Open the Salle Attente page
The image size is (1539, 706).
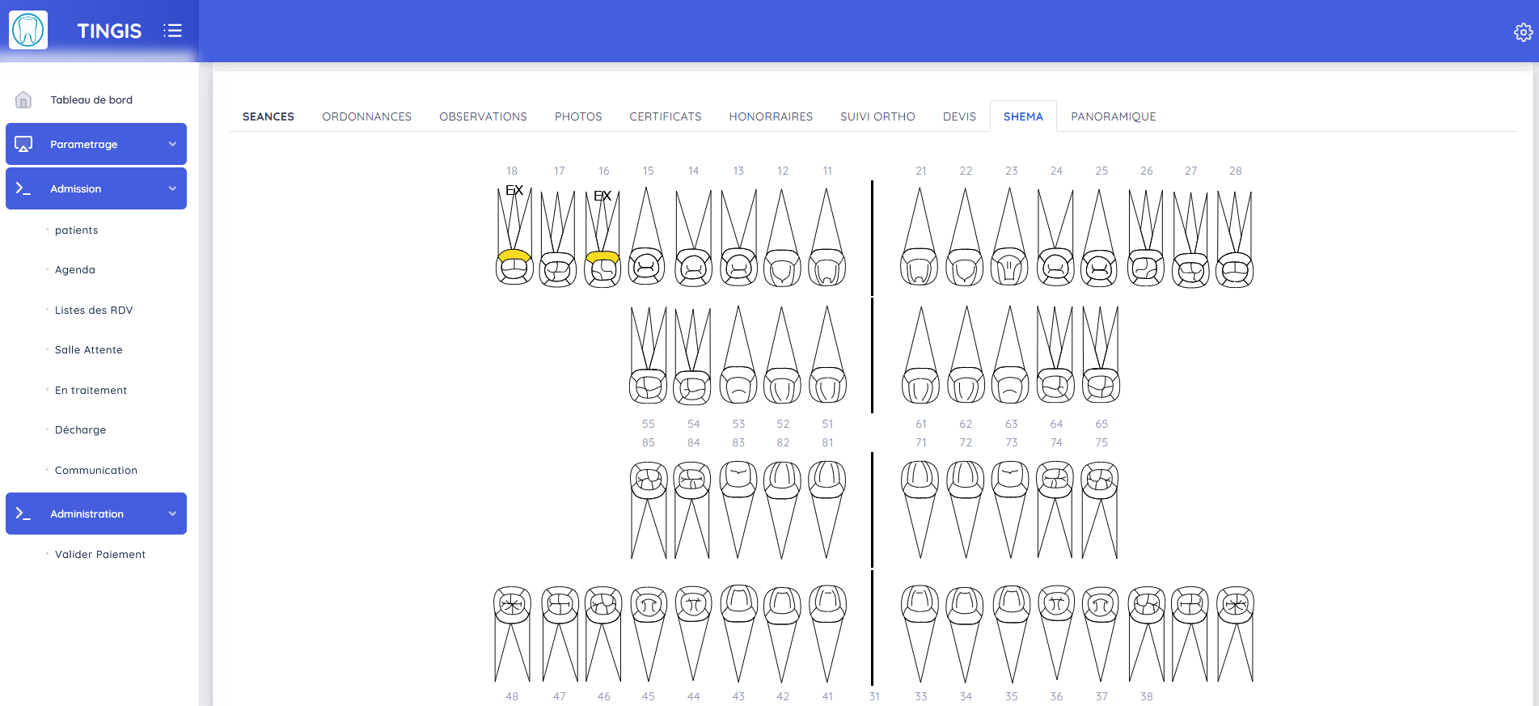click(89, 350)
